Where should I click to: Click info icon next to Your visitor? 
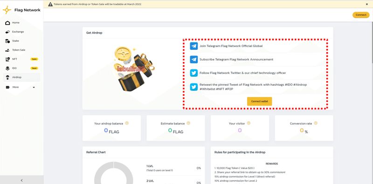pos(249,123)
